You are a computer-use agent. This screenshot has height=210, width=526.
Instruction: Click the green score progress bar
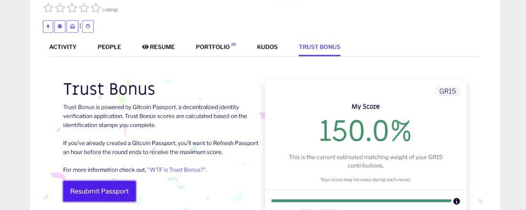[361, 201]
